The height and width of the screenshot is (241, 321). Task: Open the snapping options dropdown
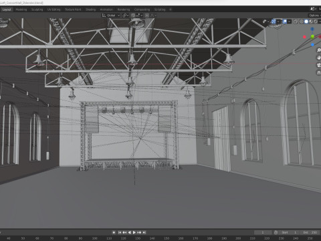139,15
